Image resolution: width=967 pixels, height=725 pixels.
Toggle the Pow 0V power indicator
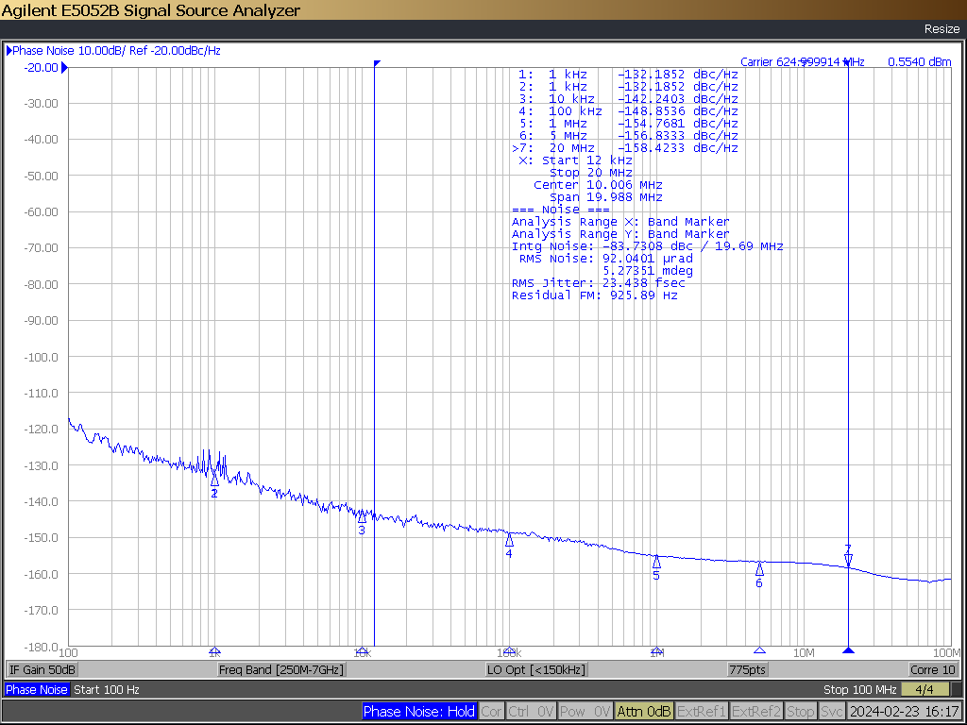pos(585,711)
